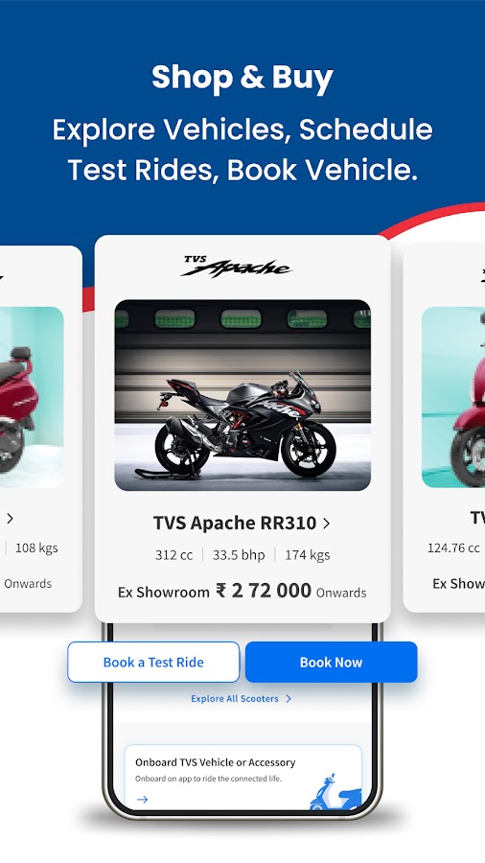Open the TVS Apache RR310 motorcycle photo
The image size is (485, 863).
click(x=242, y=395)
